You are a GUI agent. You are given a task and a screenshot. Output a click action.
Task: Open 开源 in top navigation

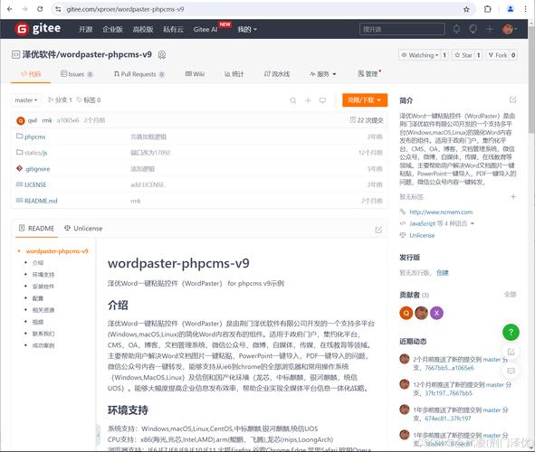[85, 29]
